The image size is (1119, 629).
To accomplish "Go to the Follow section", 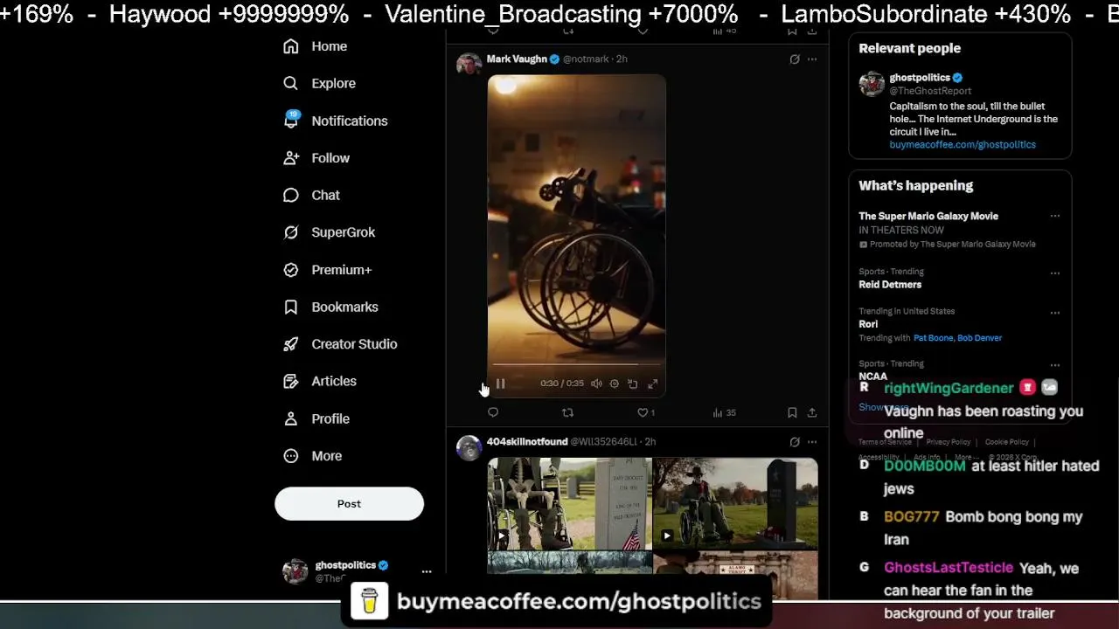I will (x=316, y=158).
